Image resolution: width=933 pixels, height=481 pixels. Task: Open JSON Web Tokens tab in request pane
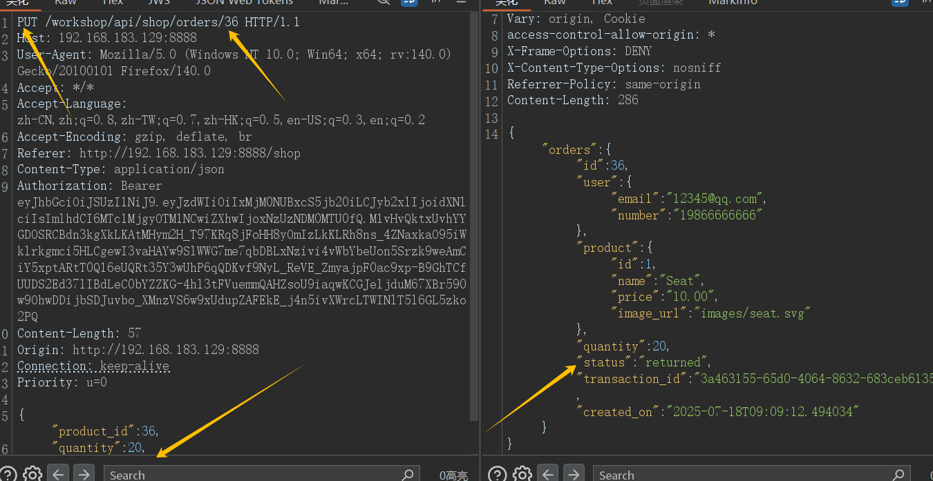tap(244, 3)
